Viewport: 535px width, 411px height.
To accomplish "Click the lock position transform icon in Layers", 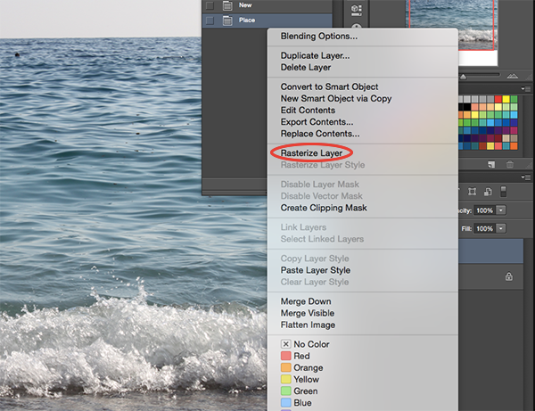I will [473, 192].
